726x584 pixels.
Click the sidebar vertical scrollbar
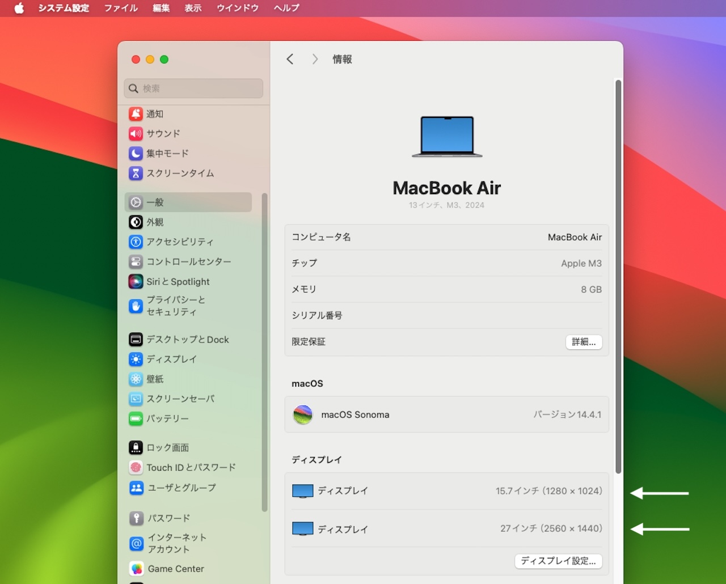tap(264, 352)
